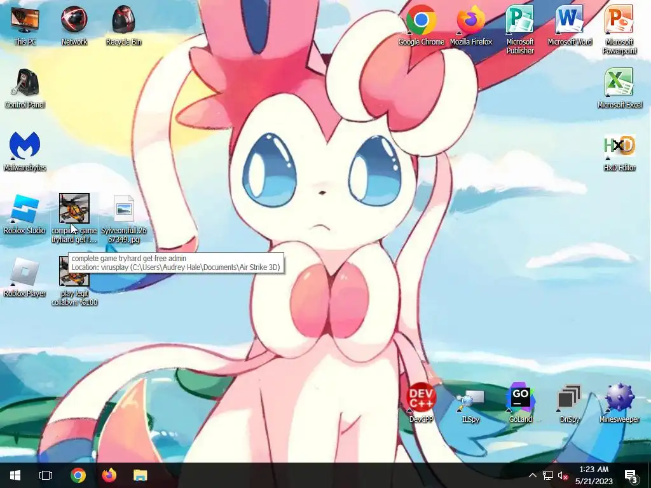Viewport: 651px width, 488px height.
Task: Select the Malwarebytes desktop shortcut
Action: [25, 151]
